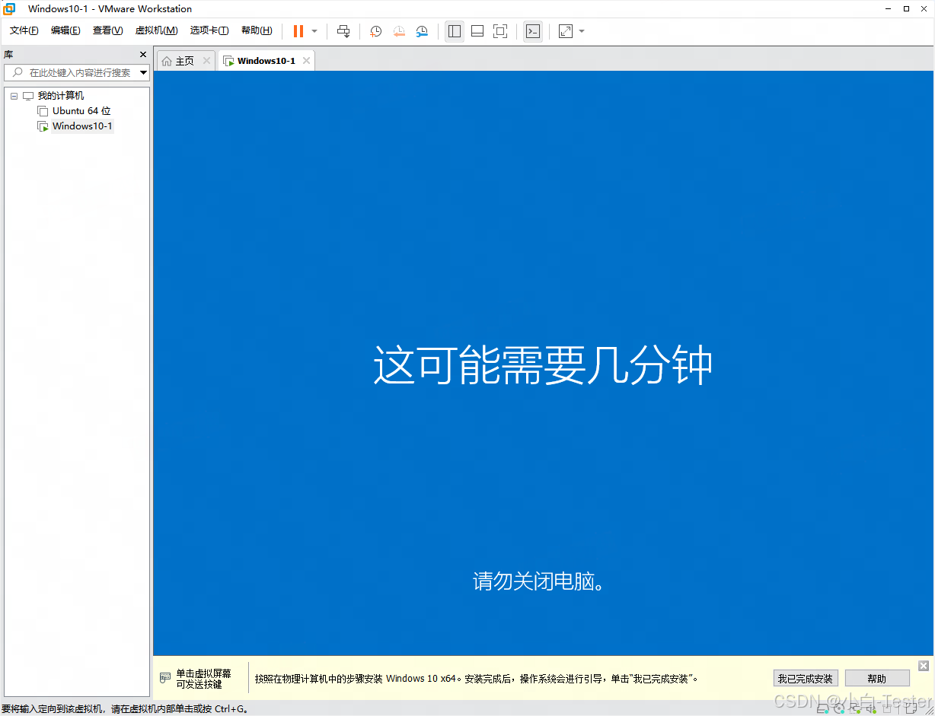Open the 选项卡(T) menu
Screen dimensions: 935x716
coord(209,30)
